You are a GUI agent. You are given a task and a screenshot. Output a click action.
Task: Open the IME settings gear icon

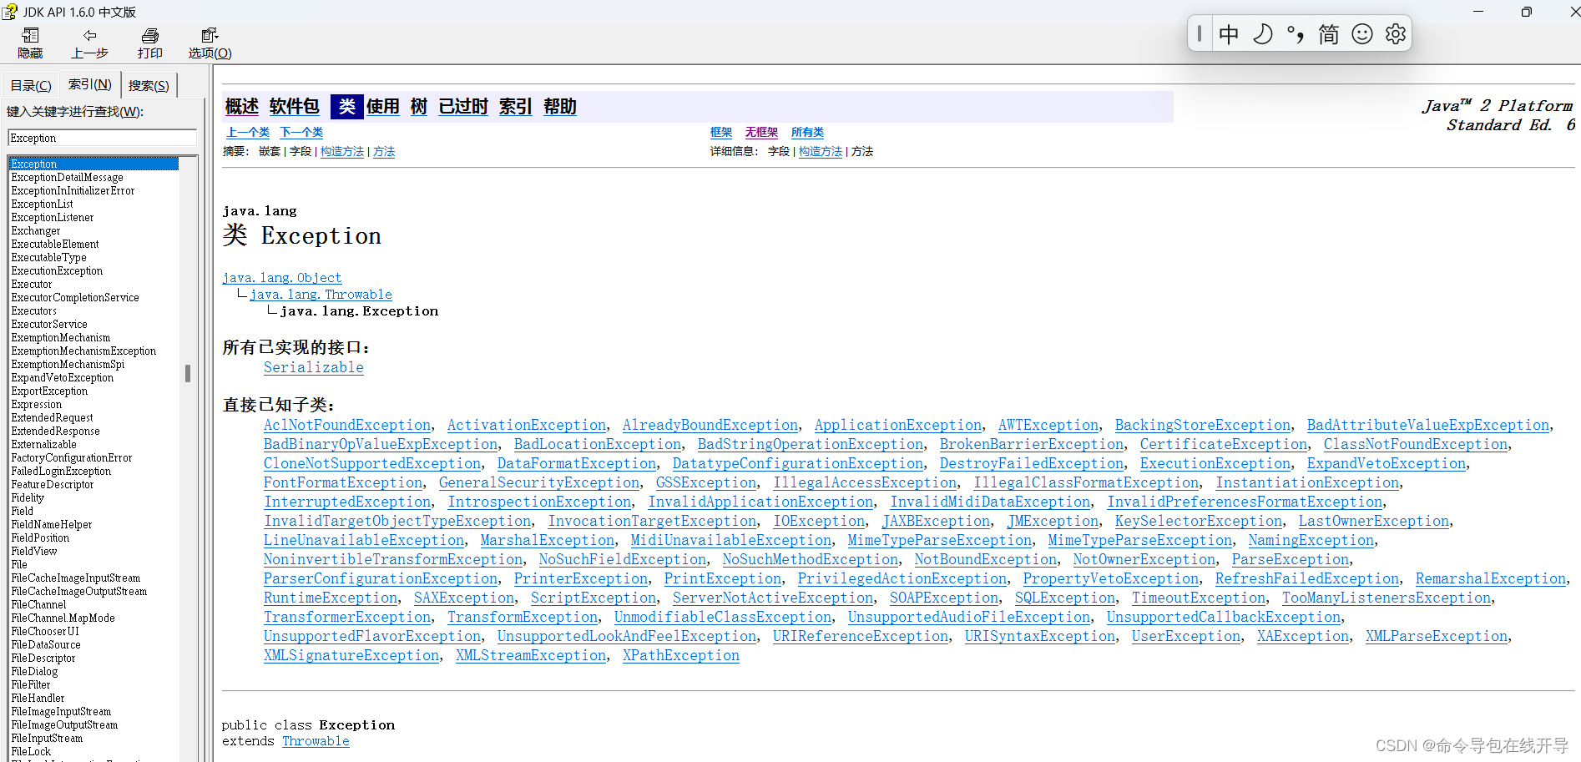[1396, 34]
